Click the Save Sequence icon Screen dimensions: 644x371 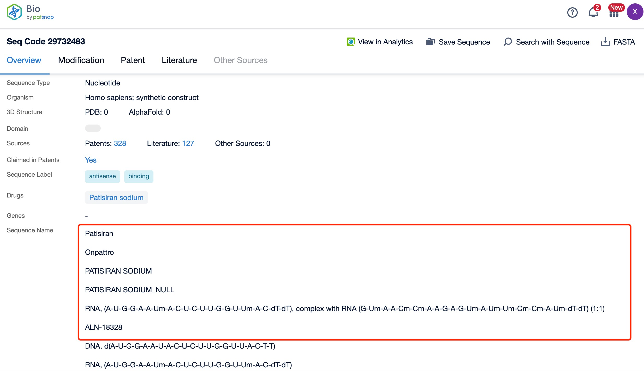431,41
